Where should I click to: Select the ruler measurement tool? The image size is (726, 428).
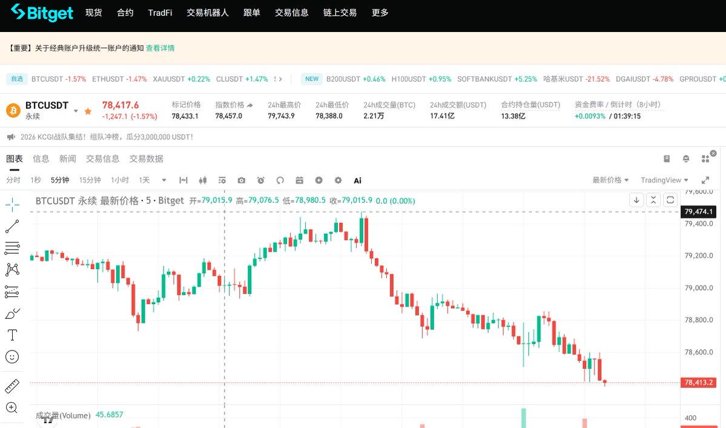[x=12, y=386]
